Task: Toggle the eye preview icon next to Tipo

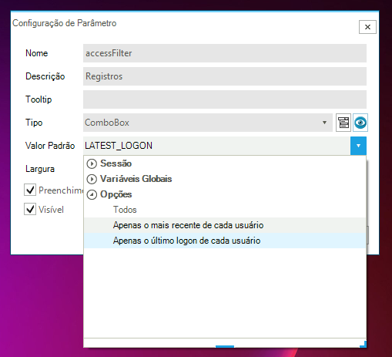Action: coord(360,123)
